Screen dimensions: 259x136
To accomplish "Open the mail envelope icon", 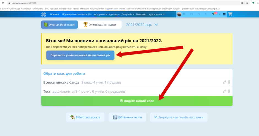I will 184,14.
